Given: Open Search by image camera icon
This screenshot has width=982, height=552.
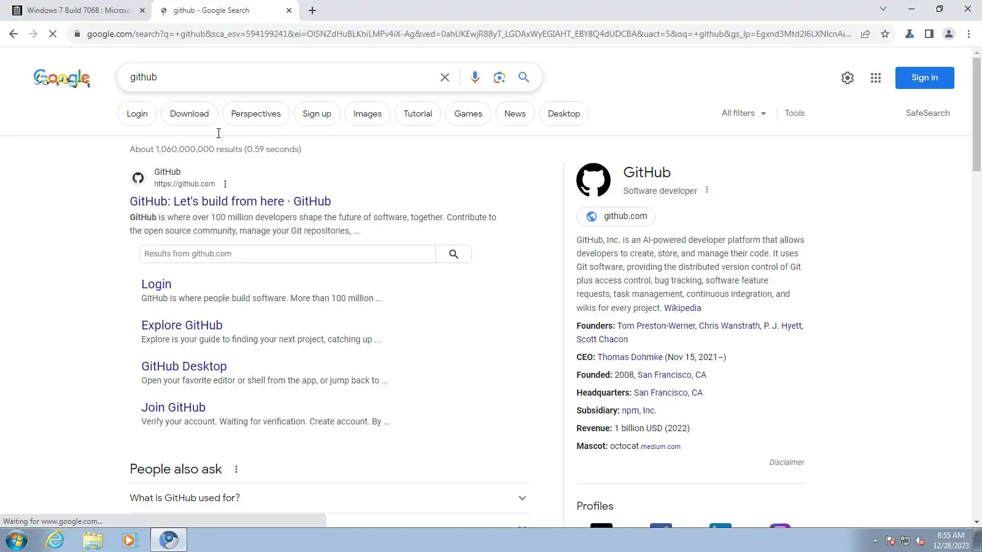Looking at the screenshot, I should [500, 77].
